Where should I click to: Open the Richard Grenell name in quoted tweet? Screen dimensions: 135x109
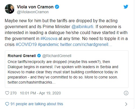click(x=22, y=56)
